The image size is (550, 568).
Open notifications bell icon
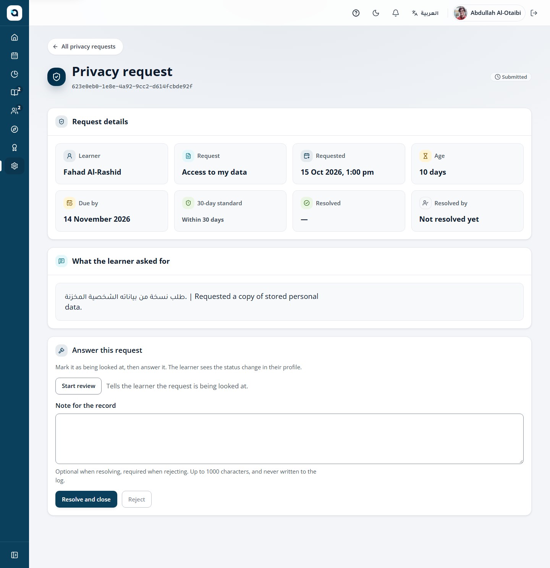point(396,13)
